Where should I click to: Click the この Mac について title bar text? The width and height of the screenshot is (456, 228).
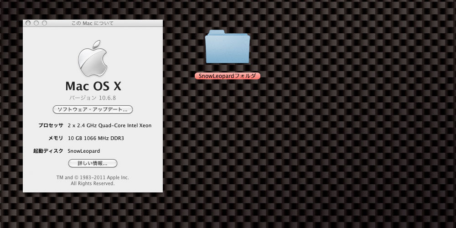coord(93,23)
